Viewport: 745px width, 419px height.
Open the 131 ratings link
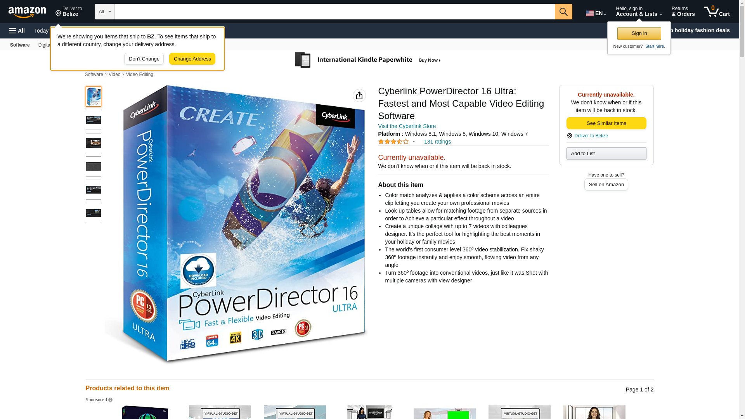pos(437,142)
